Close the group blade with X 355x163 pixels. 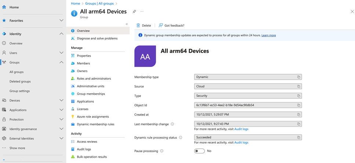click(x=352, y=11)
